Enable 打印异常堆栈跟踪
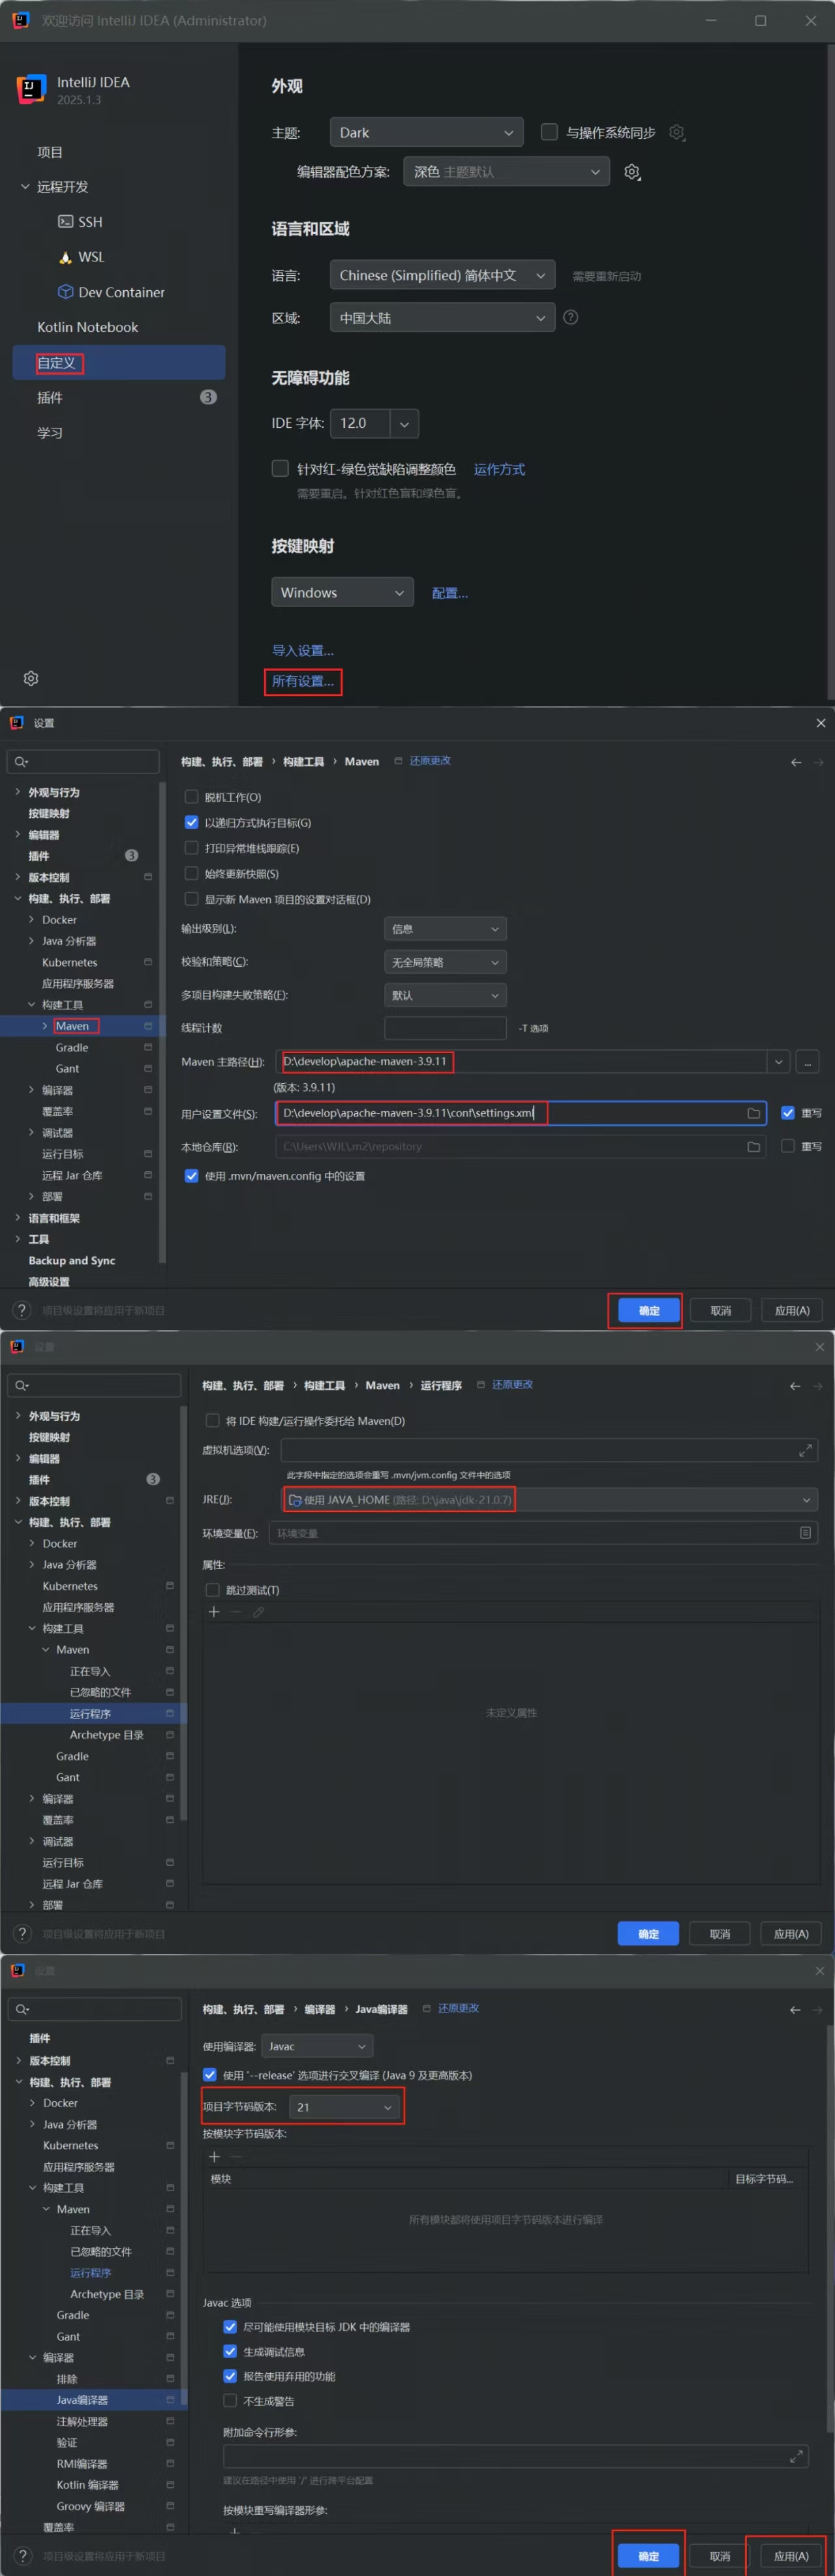 coord(191,848)
